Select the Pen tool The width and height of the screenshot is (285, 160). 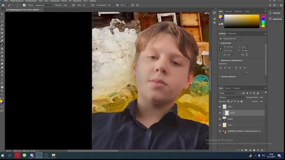point(2,72)
